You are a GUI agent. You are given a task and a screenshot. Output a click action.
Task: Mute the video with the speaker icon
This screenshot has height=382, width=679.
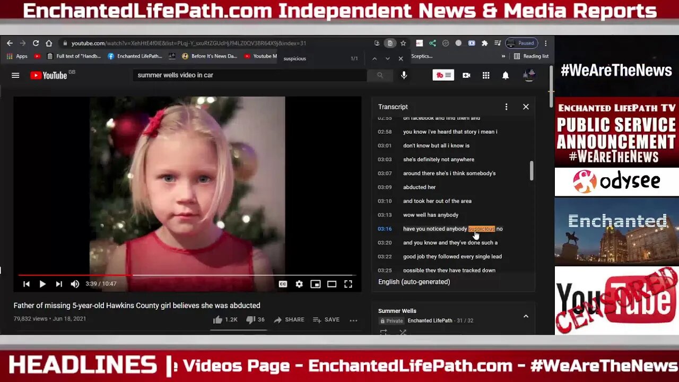pyautogui.click(x=75, y=284)
